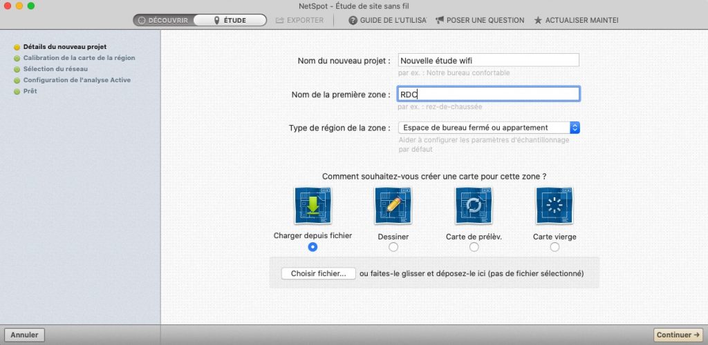Select the Sélection du réseau step

point(55,70)
